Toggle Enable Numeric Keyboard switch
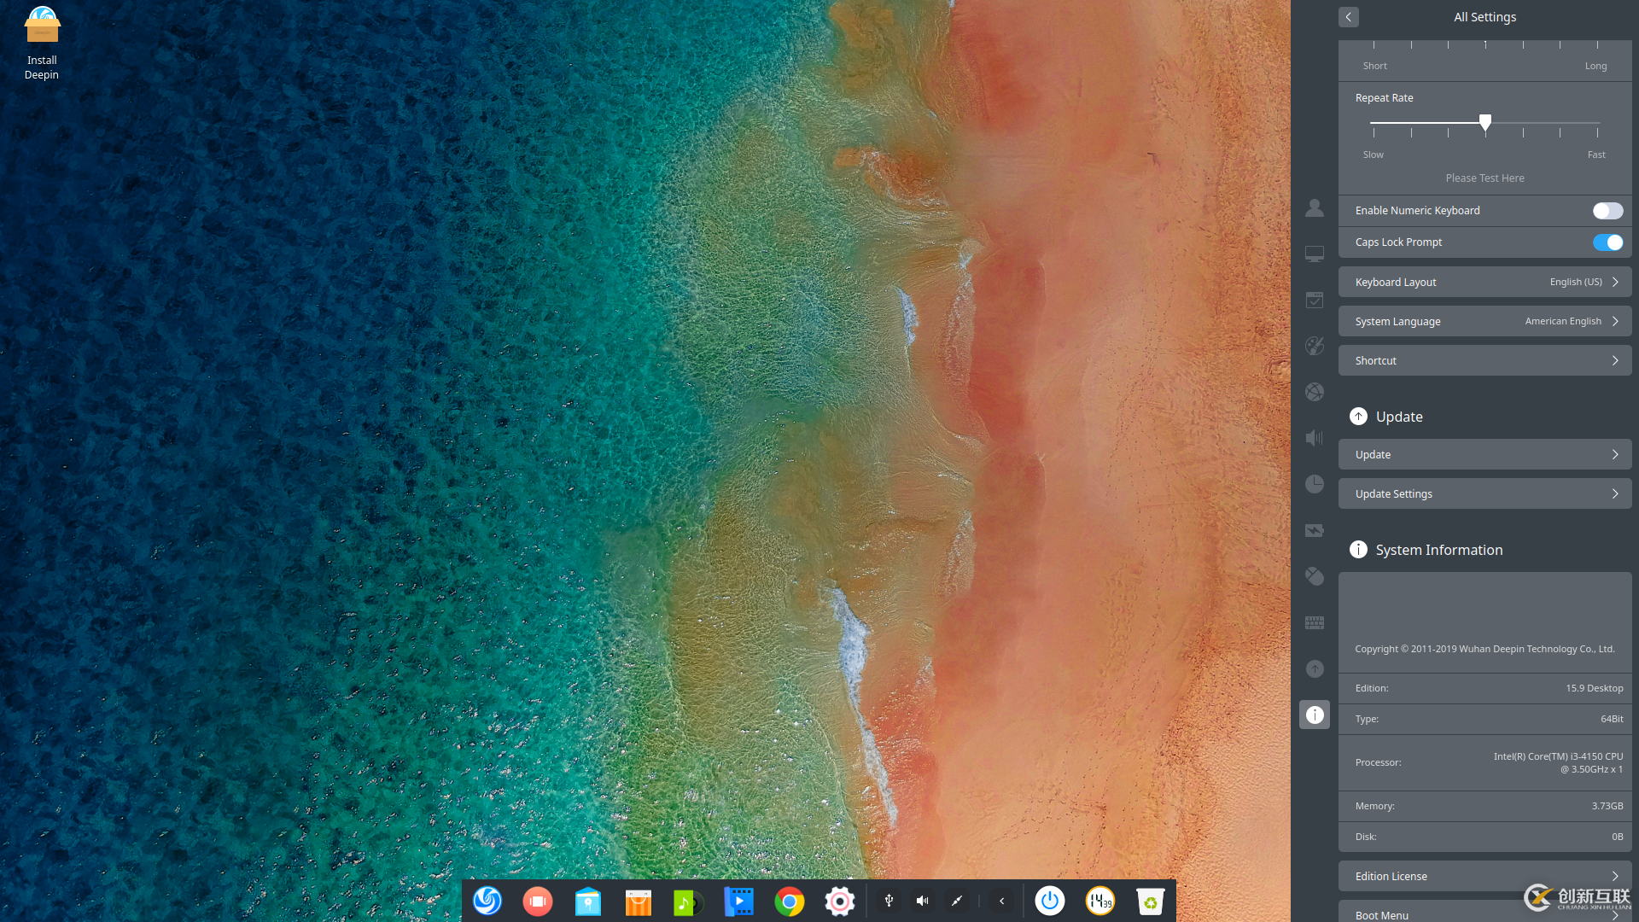This screenshot has width=1639, height=922. 1607,211
